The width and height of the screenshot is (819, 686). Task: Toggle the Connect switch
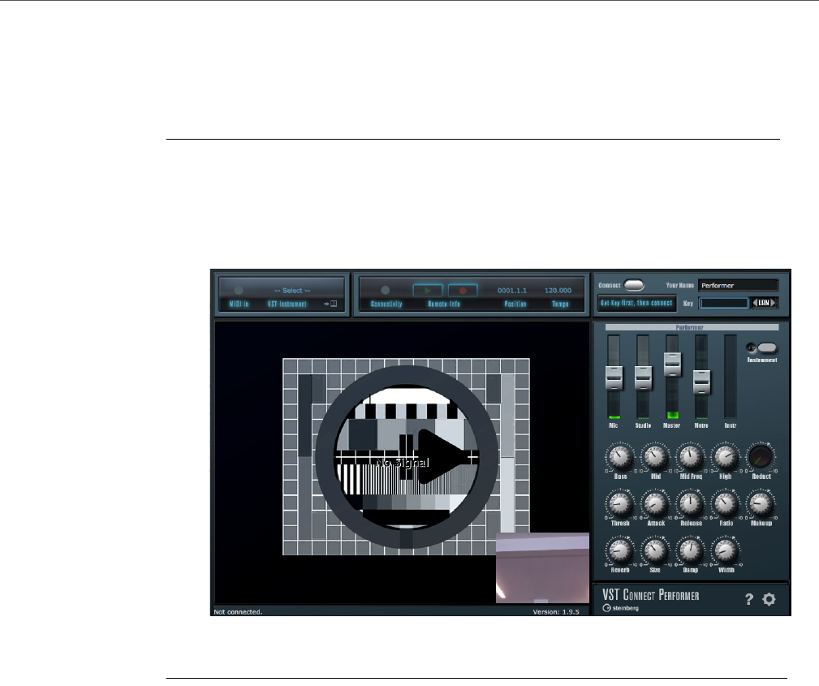point(634,285)
